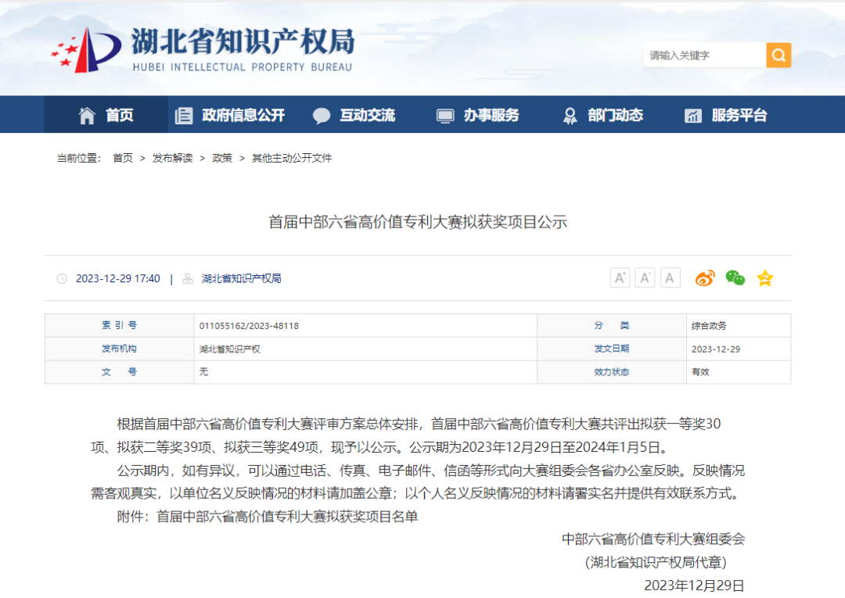Viewport: 845px width, 598px height.
Task: Increase font size with the A+ button
Action: click(x=620, y=278)
